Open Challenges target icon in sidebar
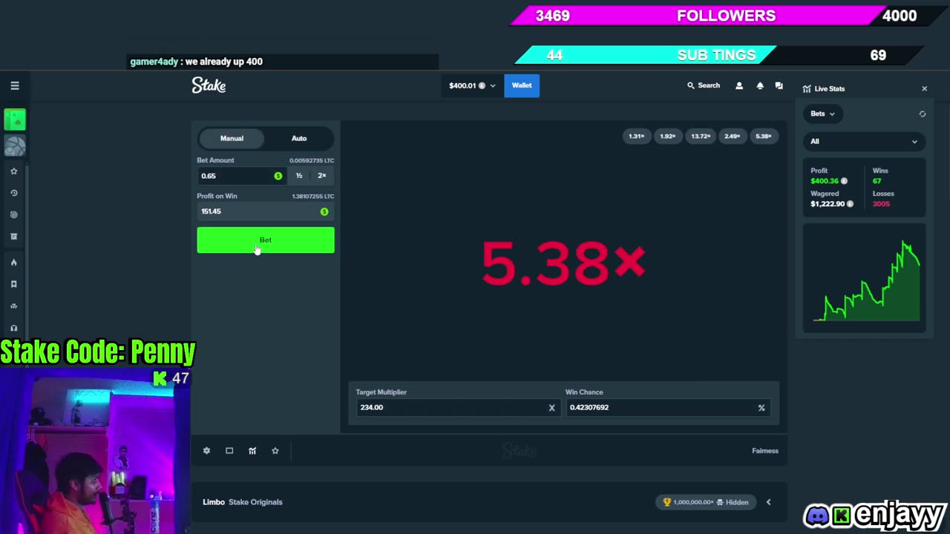The image size is (950, 534). [13, 215]
